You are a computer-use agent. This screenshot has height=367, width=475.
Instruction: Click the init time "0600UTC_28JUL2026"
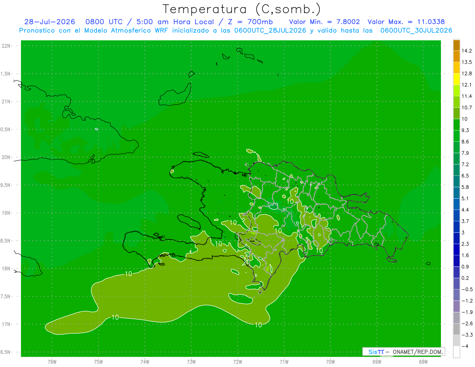tap(270, 30)
